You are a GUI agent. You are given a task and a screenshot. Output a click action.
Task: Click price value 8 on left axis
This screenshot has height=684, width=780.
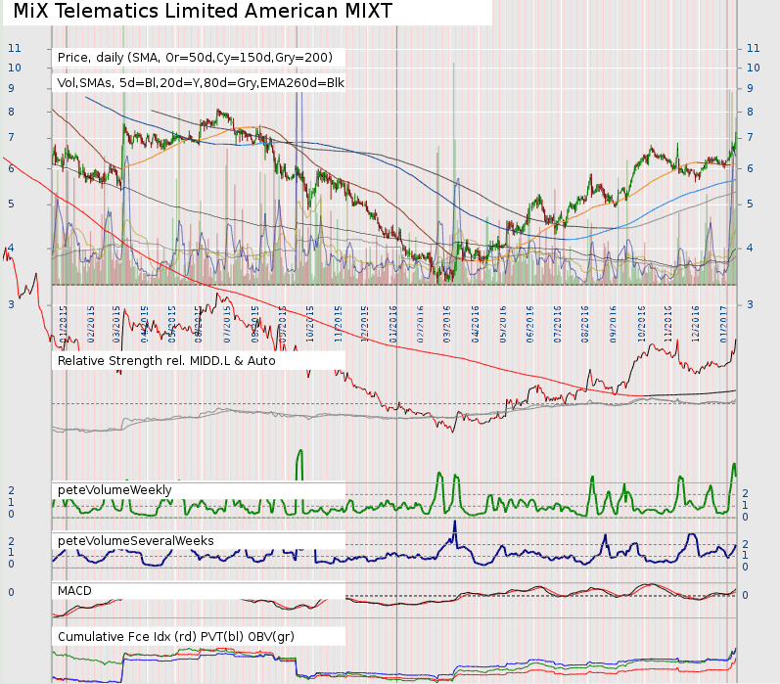click(11, 112)
